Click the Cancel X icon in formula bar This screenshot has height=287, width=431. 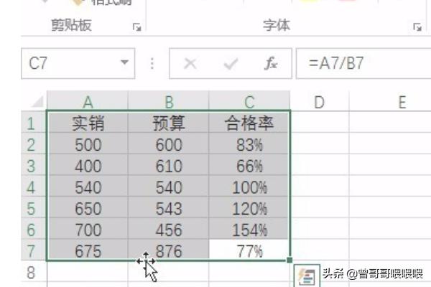click(190, 64)
